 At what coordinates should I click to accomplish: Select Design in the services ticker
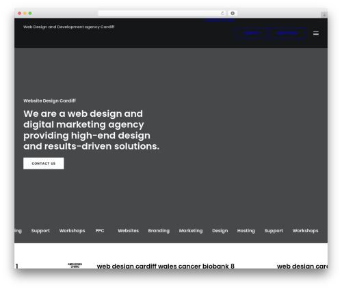point(220,231)
